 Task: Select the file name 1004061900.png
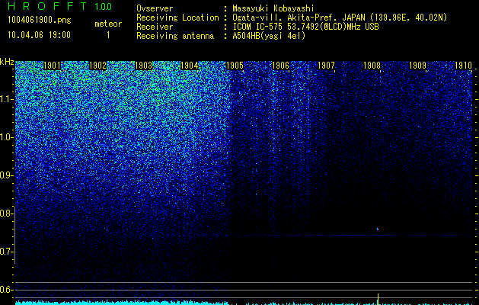(x=40, y=20)
